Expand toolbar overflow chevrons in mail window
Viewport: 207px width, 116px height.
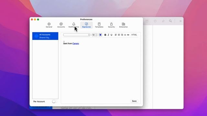180,21
